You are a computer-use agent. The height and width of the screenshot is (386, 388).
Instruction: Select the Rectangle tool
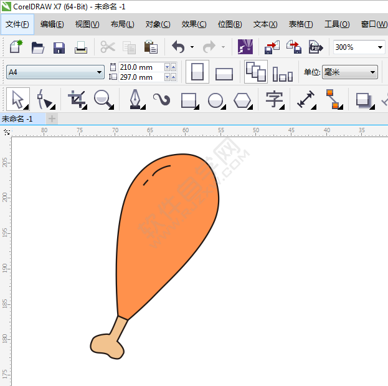tap(188, 100)
